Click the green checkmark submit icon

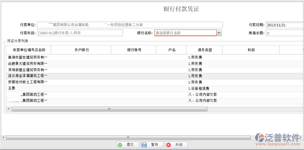[x=120, y=145]
